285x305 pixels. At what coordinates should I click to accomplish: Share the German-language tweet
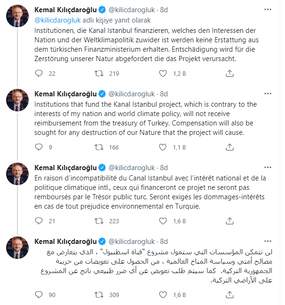coord(230,73)
